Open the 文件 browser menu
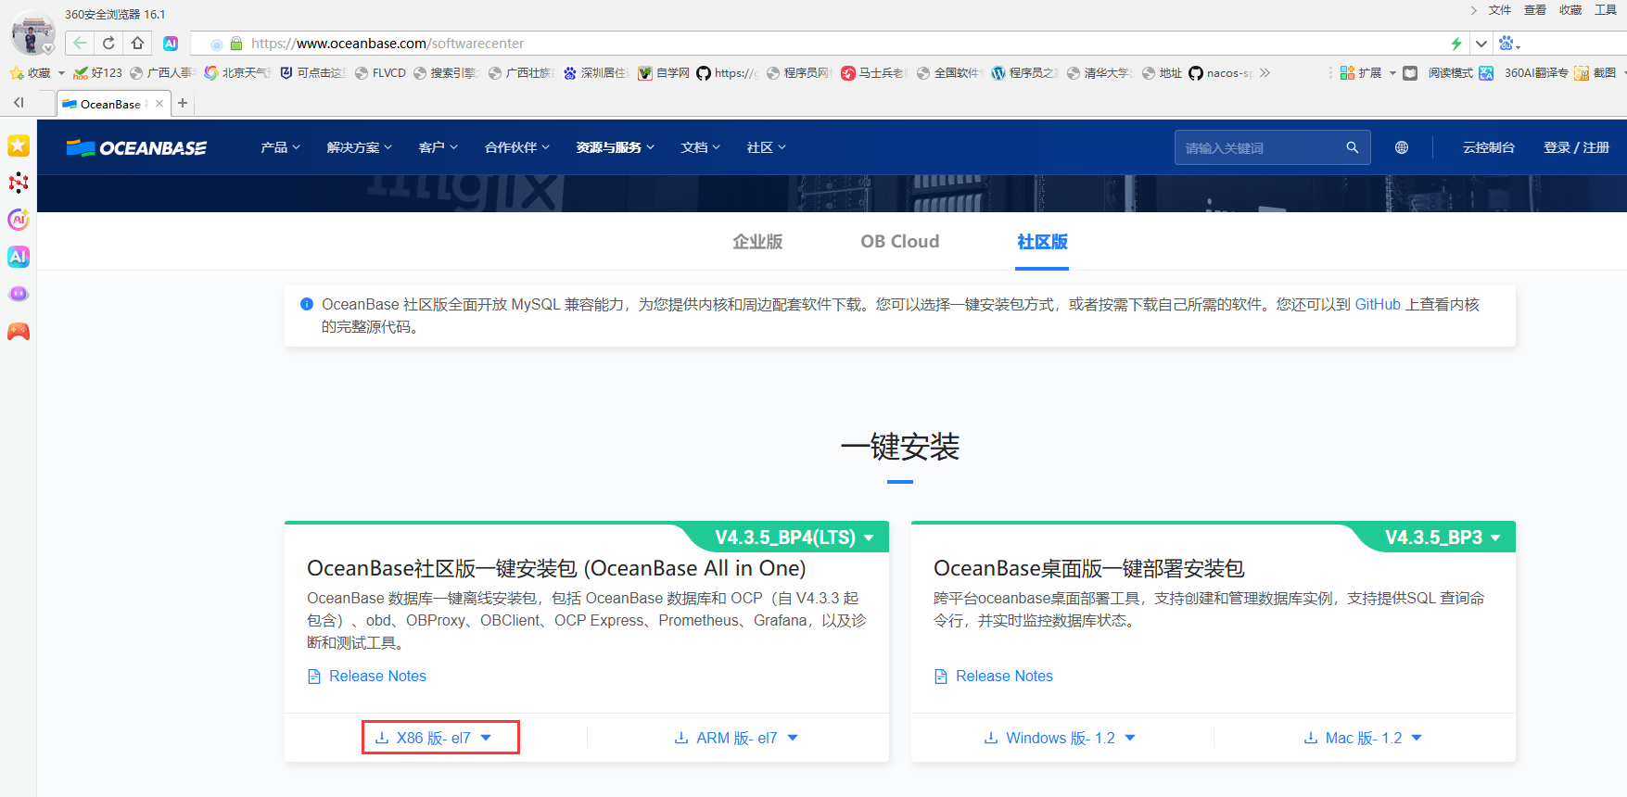The width and height of the screenshot is (1627, 797). 1499,10
